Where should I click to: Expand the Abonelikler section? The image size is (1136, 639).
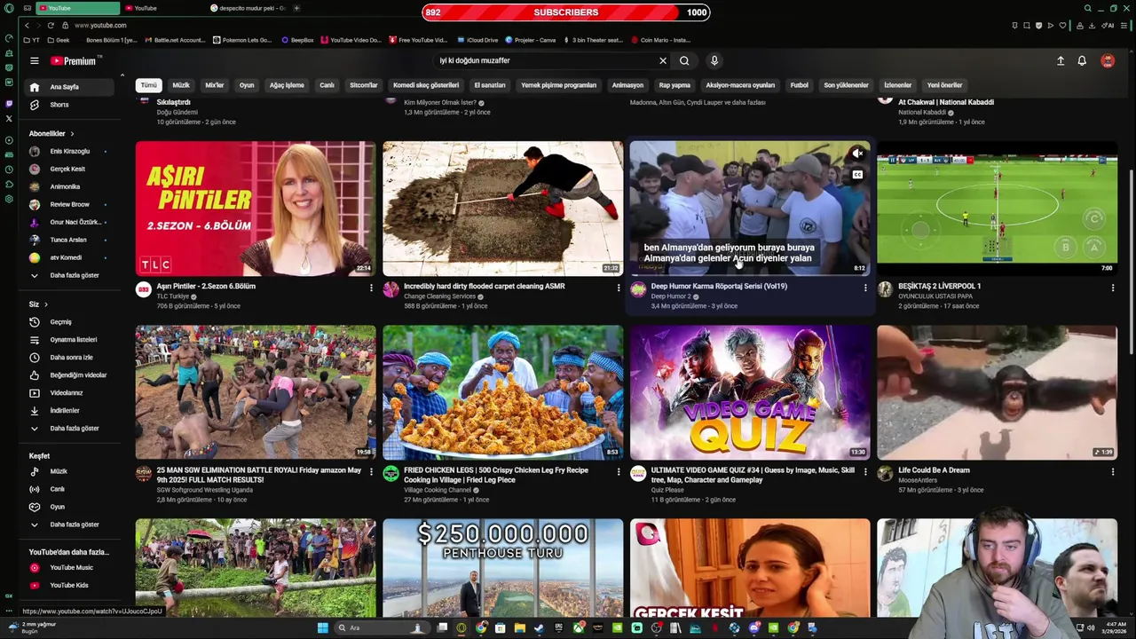pyautogui.click(x=51, y=133)
